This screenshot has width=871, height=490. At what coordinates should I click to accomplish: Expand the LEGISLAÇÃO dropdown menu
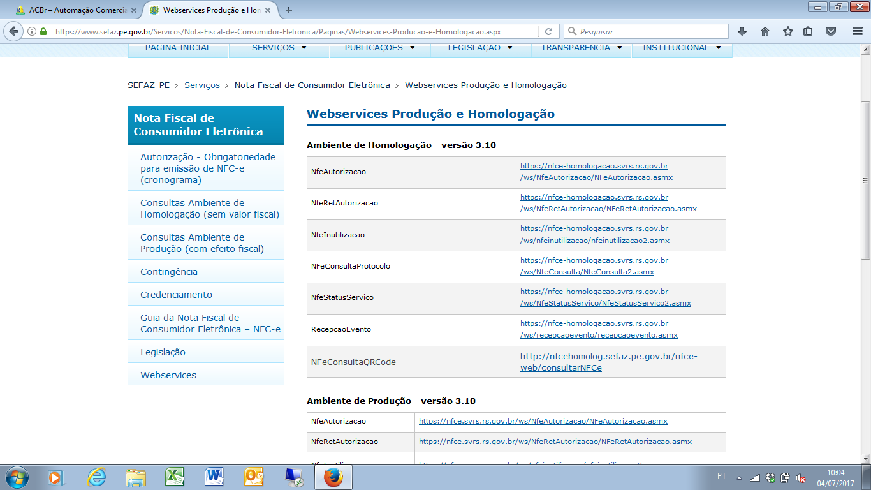click(481, 48)
